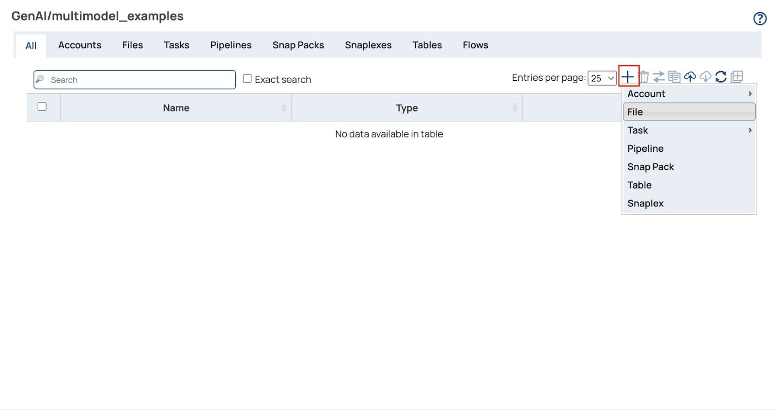Refresh the asset list with circular arrows
Viewport: 775px width, 410px height.
pyautogui.click(x=721, y=76)
